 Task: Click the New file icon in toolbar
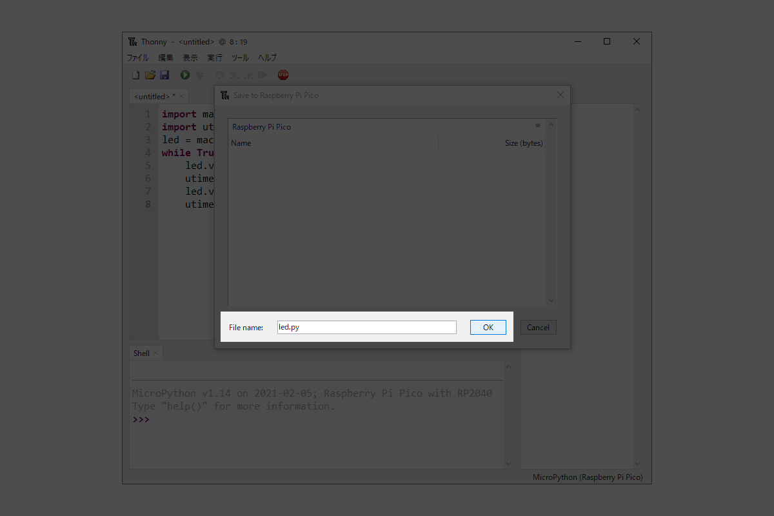[x=135, y=75]
